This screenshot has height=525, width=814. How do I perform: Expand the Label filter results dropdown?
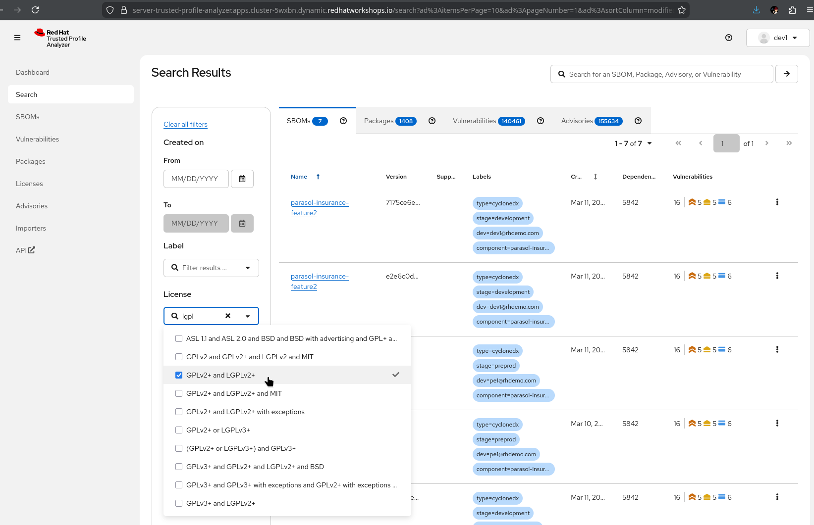(x=247, y=268)
